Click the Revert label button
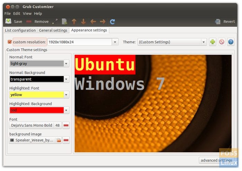The height and width of the screenshot is (171, 242). 229,21
